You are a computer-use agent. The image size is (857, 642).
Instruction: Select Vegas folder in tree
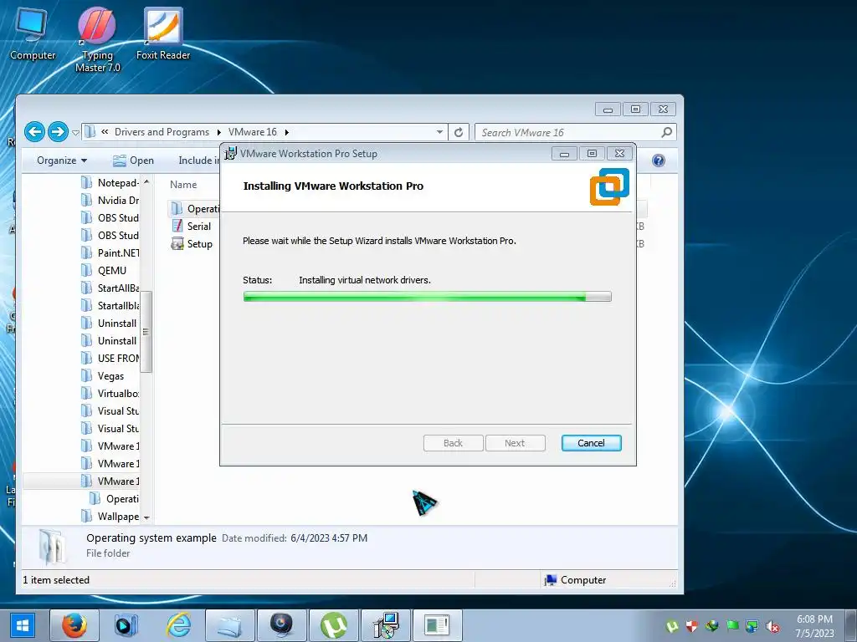coord(103,376)
